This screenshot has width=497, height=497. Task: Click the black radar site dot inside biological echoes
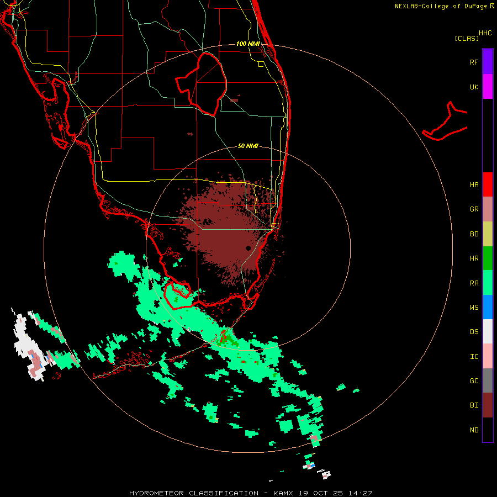click(x=248, y=248)
